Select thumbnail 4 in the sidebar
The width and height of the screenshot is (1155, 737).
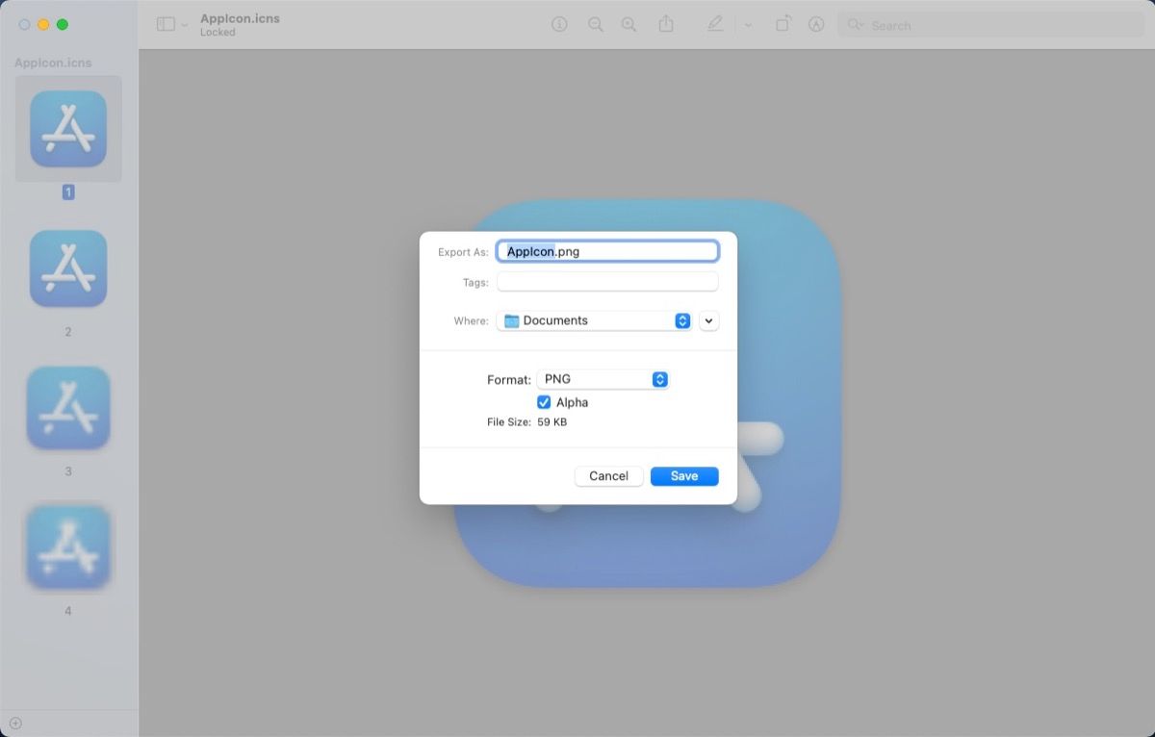pyautogui.click(x=68, y=547)
